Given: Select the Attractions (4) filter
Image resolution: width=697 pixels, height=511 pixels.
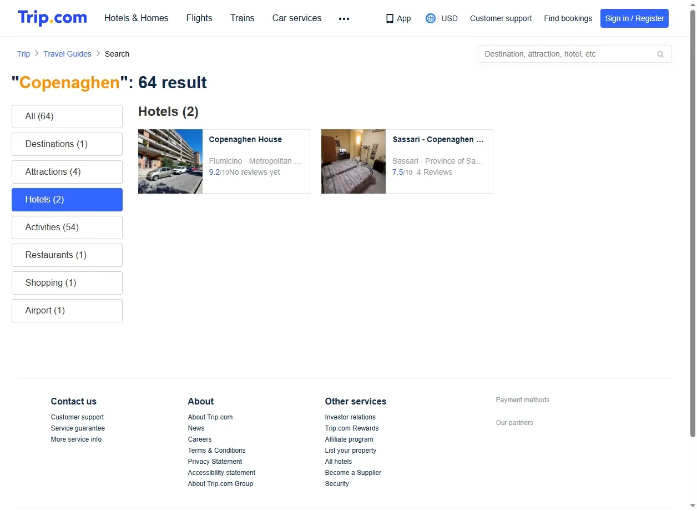Looking at the screenshot, I should pos(67,172).
